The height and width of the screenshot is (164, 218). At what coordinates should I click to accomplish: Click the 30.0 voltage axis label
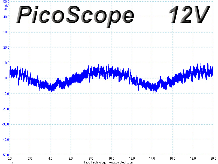tap(6, 32)
